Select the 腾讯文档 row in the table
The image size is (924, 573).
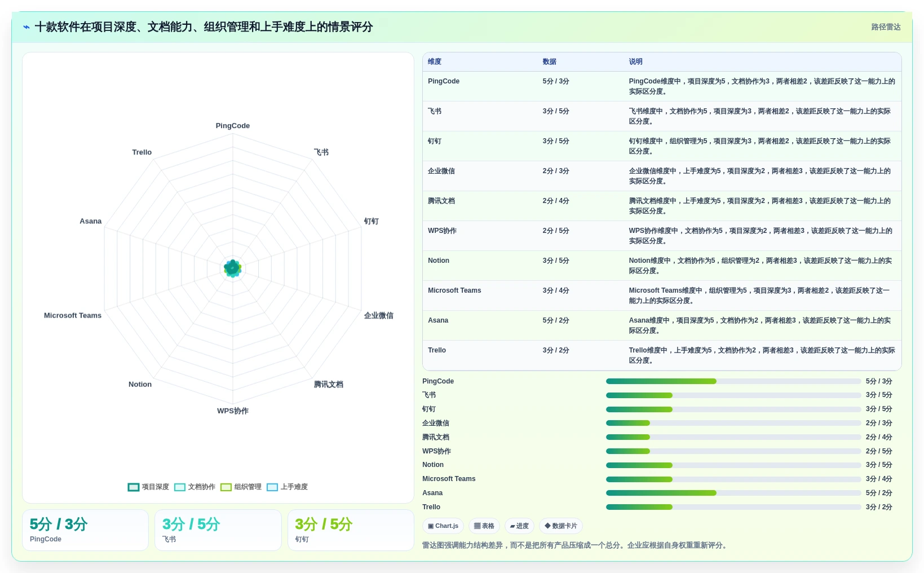coord(662,206)
